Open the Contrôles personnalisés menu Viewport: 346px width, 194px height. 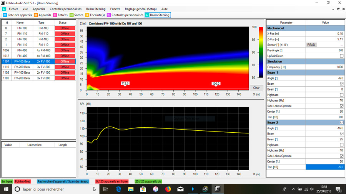[65, 9]
